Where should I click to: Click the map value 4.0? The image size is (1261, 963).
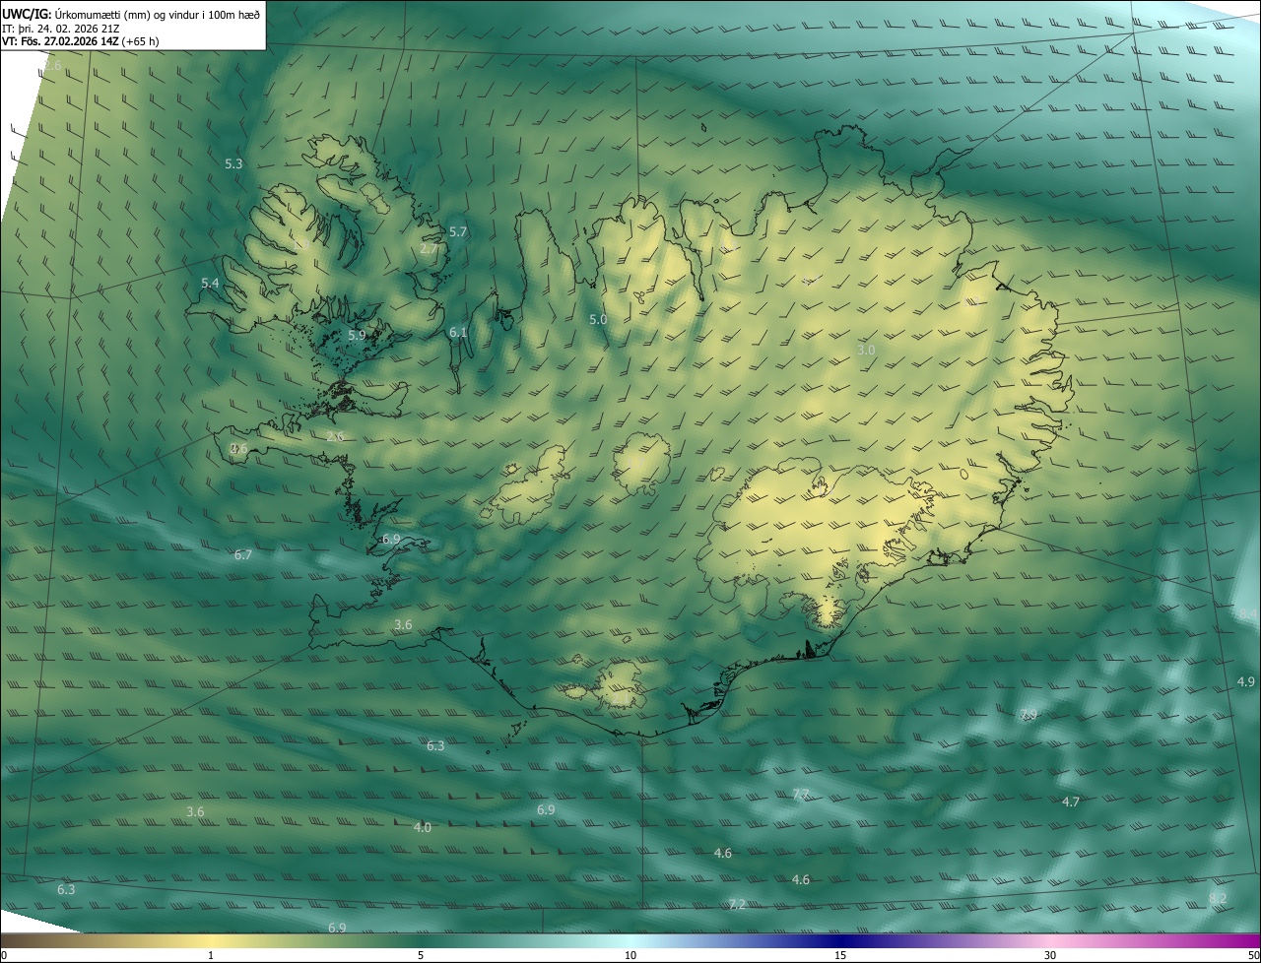coord(423,827)
